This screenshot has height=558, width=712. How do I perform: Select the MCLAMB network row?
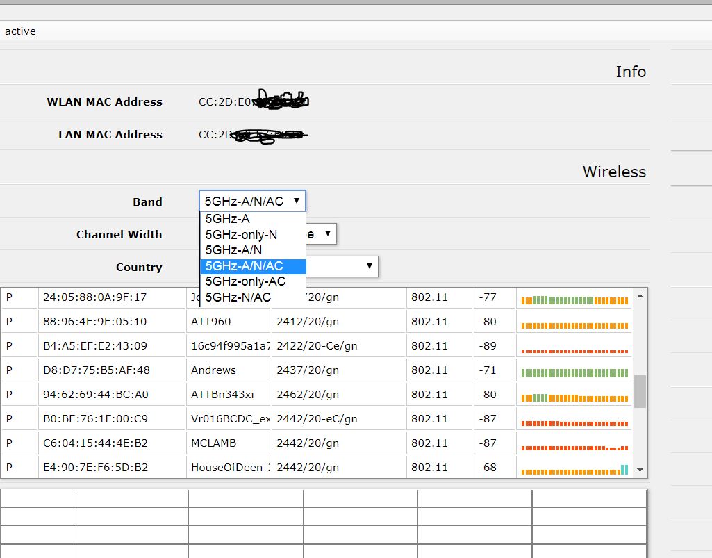[x=210, y=442]
